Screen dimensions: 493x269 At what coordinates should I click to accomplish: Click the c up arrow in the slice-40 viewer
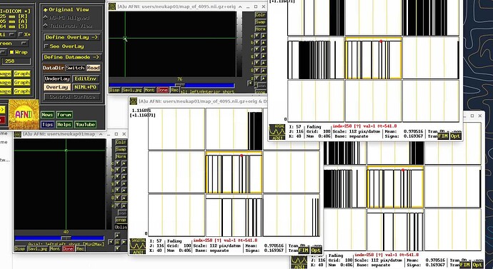coord(124,163)
